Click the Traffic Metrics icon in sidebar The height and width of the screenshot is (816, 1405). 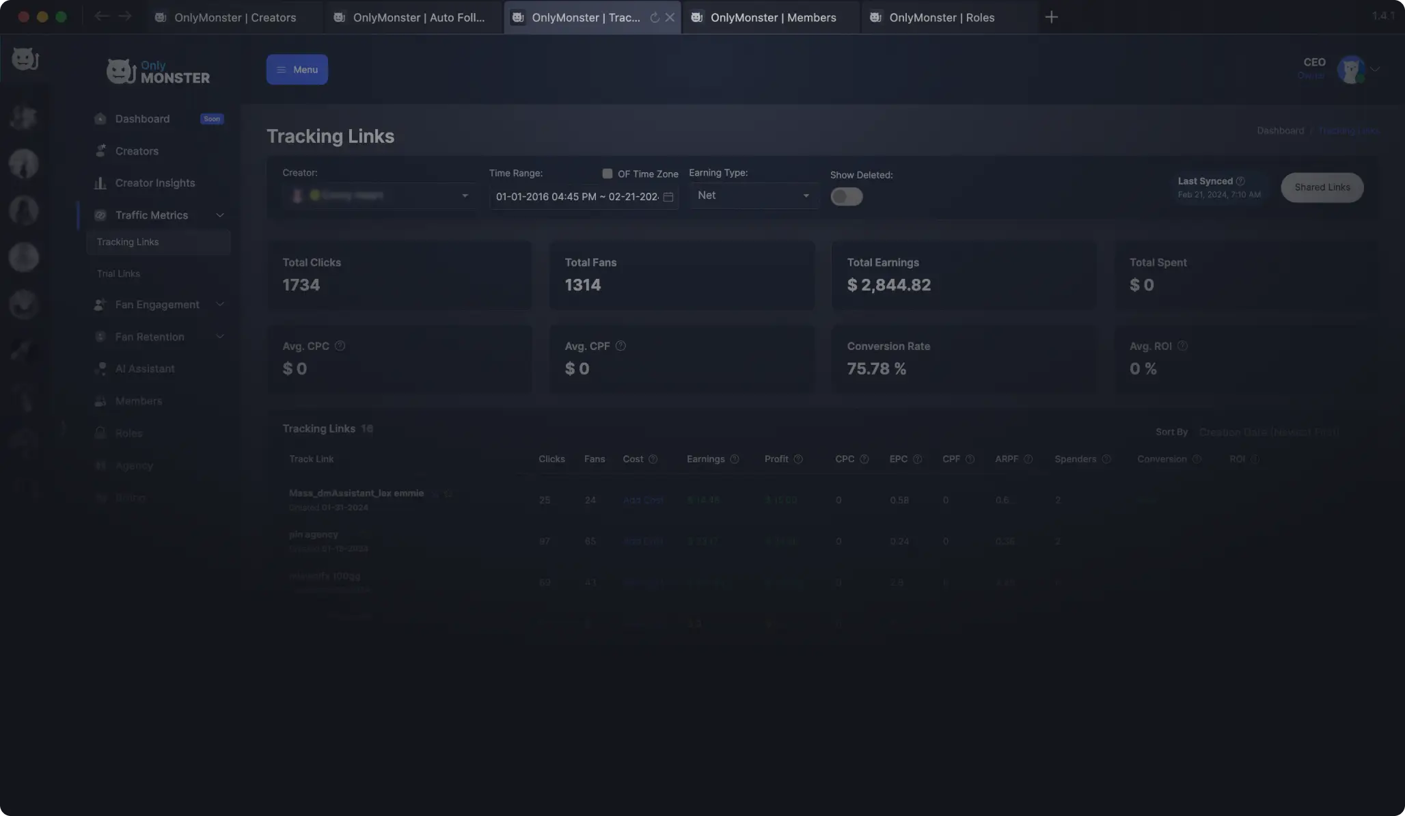[x=101, y=216]
